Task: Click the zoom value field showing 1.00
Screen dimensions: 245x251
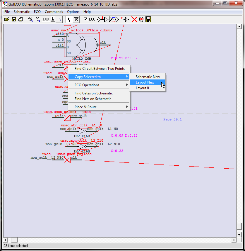Action: pos(45,19)
